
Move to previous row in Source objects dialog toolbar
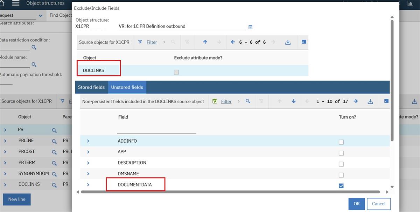tap(205, 42)
